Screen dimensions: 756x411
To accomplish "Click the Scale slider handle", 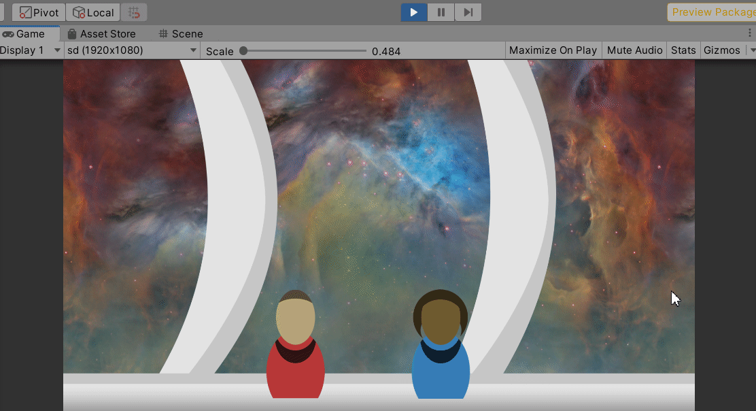I will (243, 50).
